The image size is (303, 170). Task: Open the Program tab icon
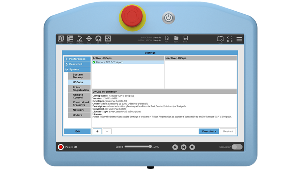[70, 39]
